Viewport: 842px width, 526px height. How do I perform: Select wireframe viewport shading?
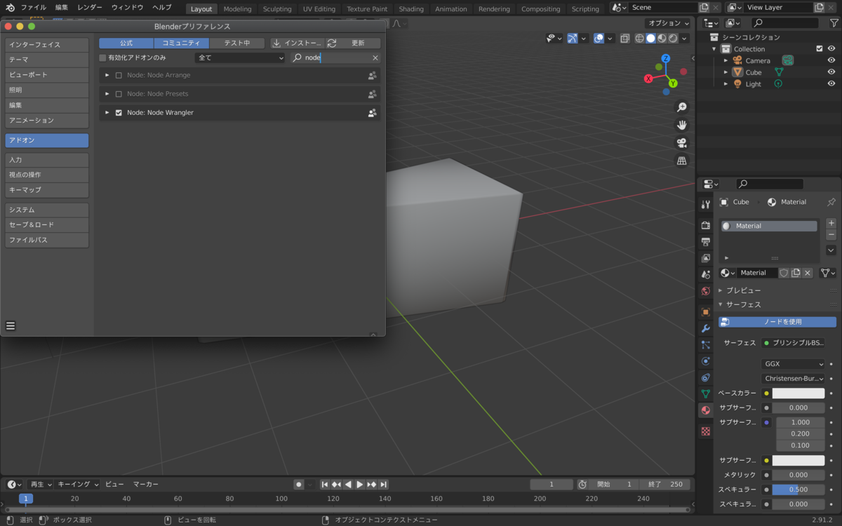(x=640, y=39)
